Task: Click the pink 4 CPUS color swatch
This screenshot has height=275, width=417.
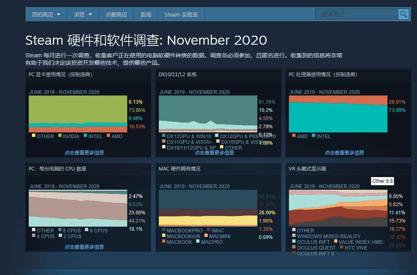Action: pyautogui.click(x=34, y=236)
